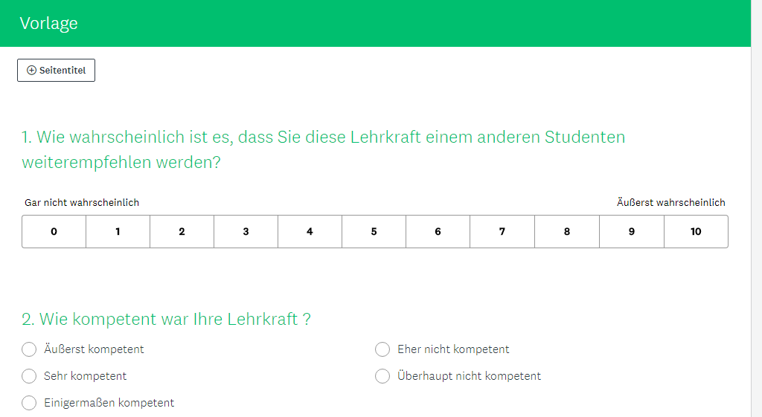This screenshot has height=417, width=762.
Task: Select Eher nicht kompetent radio button
Action: tap(382, 349)
